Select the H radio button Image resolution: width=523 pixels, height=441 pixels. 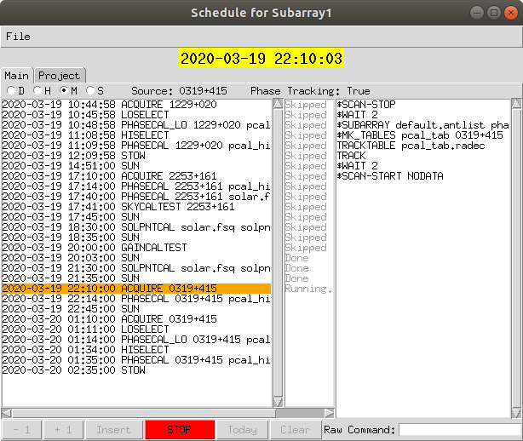(x=37, y=90)
